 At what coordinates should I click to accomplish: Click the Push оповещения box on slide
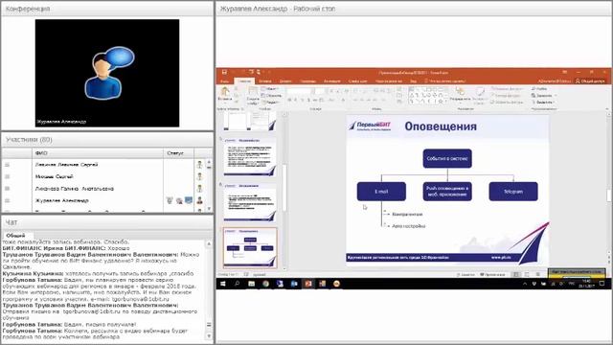pyautogui.click(x=447, y=192)
